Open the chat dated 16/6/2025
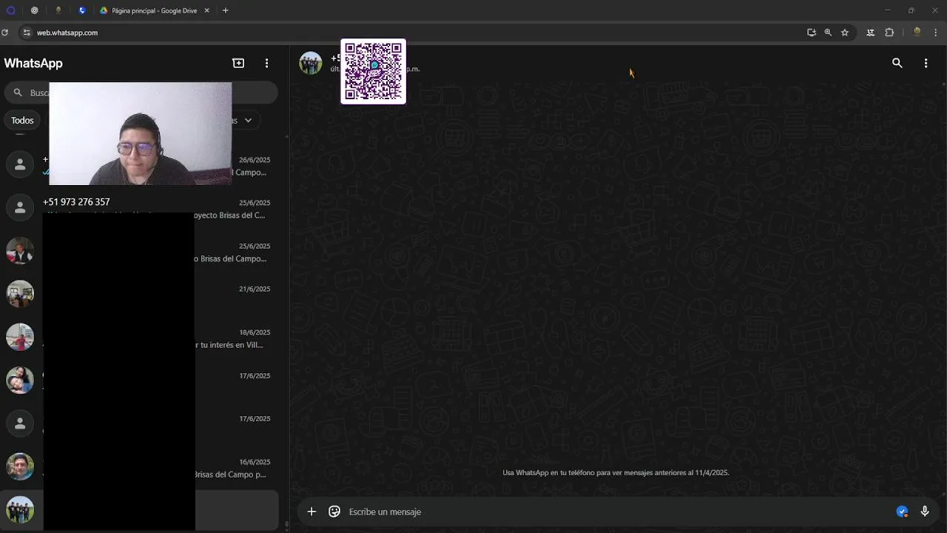The width and height of the screenshot is (947, 533). pos(139,467)
